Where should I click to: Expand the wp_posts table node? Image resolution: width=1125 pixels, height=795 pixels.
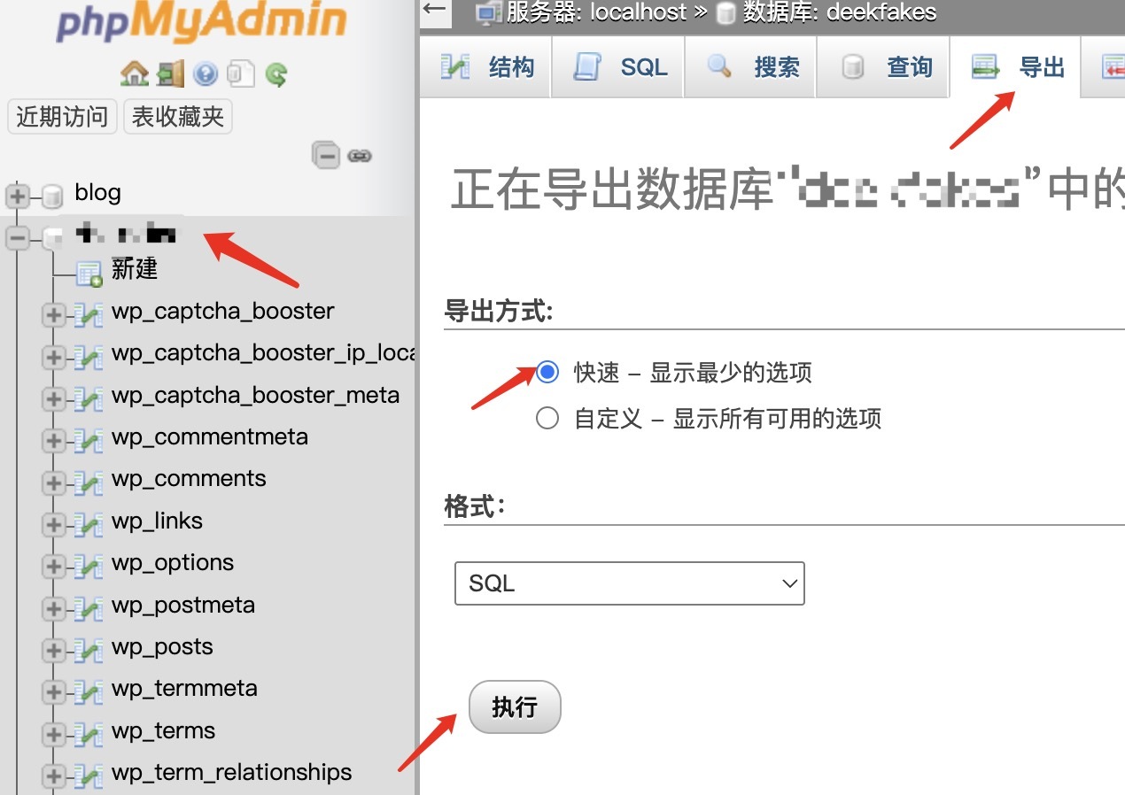point(54,650)
